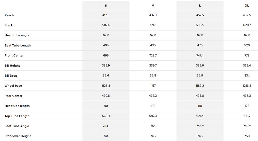Image resolution: width=258 pixels, height=141 pixels.
Task: Click the BB Height row label
Action: [x=12, y=65]
